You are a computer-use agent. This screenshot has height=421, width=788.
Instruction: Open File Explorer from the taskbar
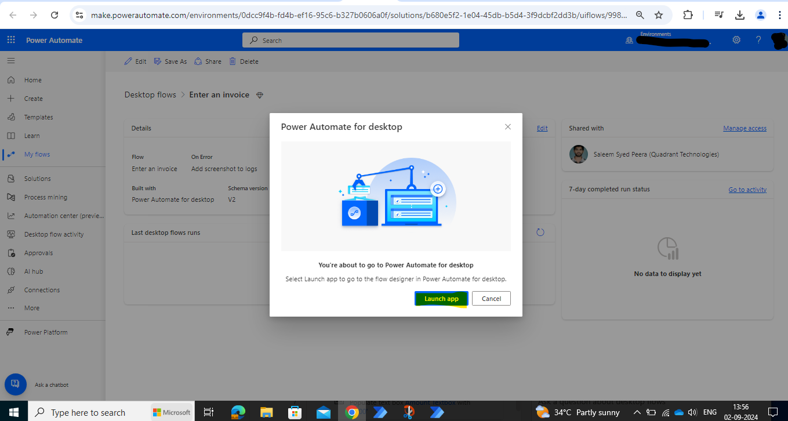pyautogui.click(x=266, y=412)
